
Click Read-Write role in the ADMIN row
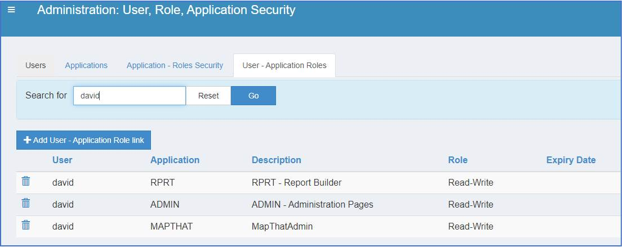click(471, 204)
